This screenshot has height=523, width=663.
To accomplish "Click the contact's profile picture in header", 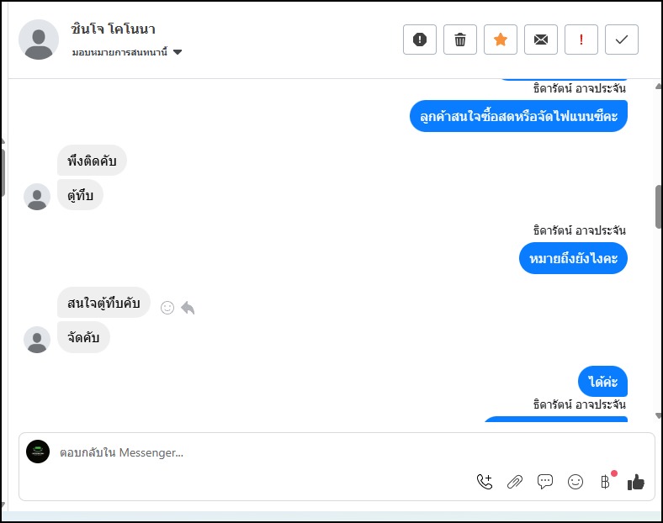I will coord(39,40).
